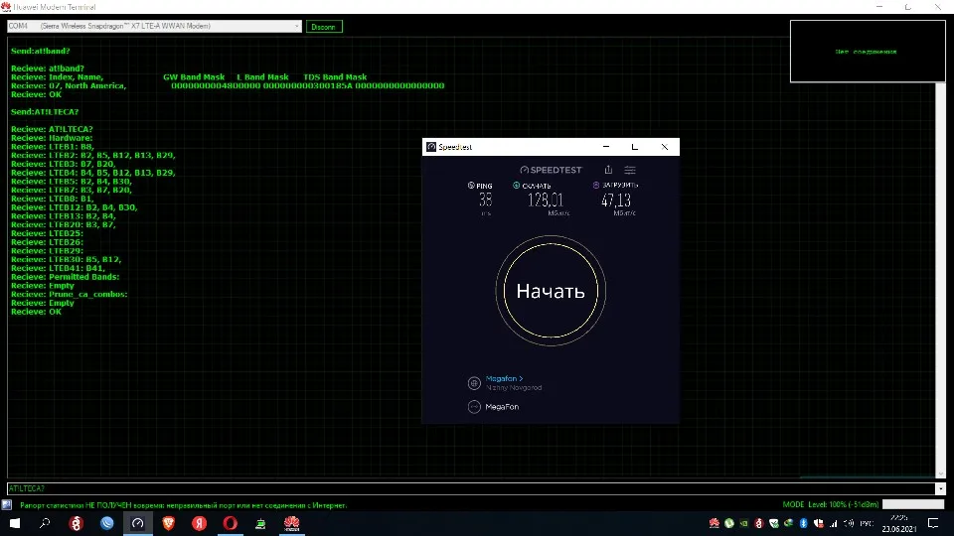
Task: Click the 128,01 download speed value
Action: 546,200
